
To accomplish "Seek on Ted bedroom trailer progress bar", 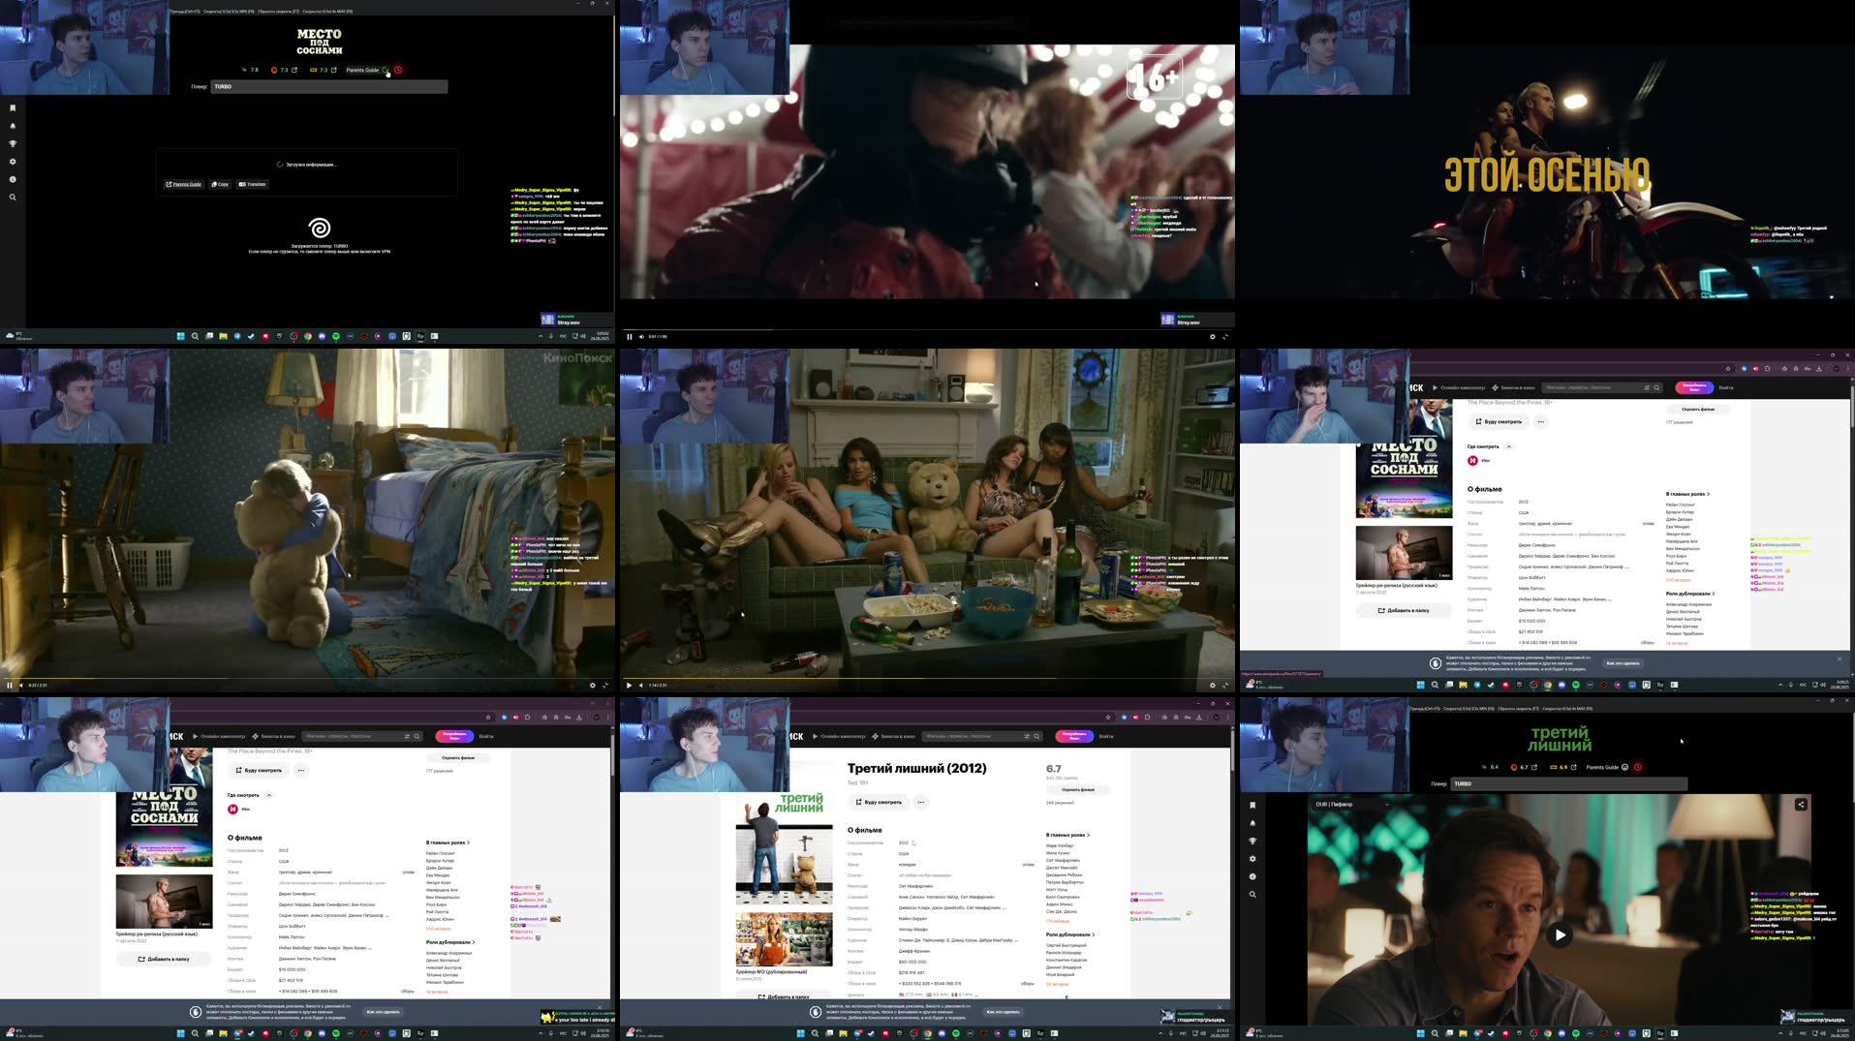I will [x=307, y=678].
